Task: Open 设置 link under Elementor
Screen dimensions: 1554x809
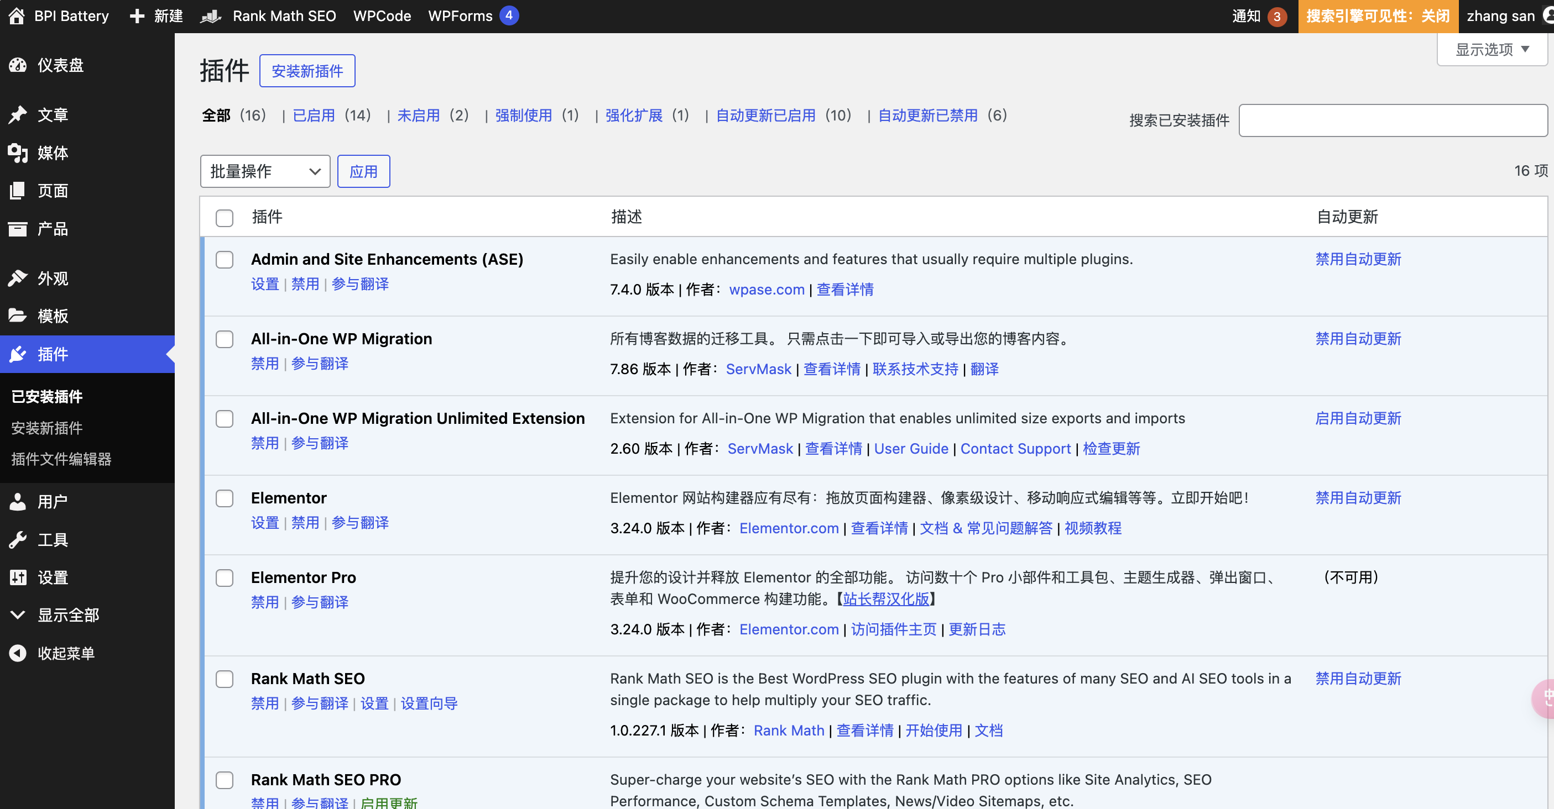Action: tap(265, 523)
